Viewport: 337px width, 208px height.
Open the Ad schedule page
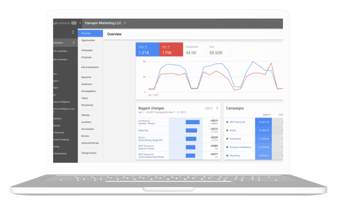tap(88, 129)
